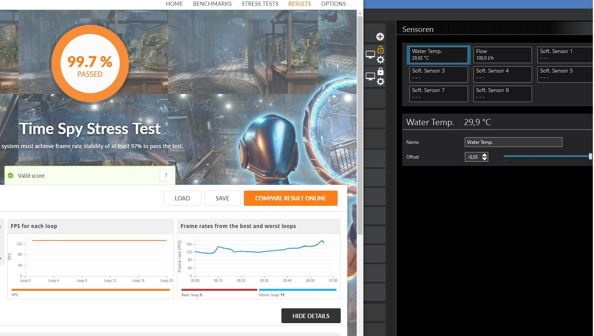The width and height of the screenshot is (594, 336).
Task: Click the Best: loop 5 legend
Action: (192, 295)
